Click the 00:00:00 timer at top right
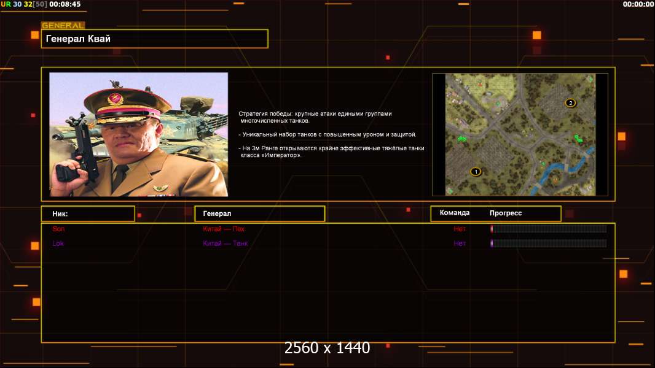Screen dimensions: 655x368 tap(638, 4)
